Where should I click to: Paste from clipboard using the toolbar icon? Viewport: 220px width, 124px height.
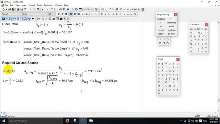coord(38,9)
